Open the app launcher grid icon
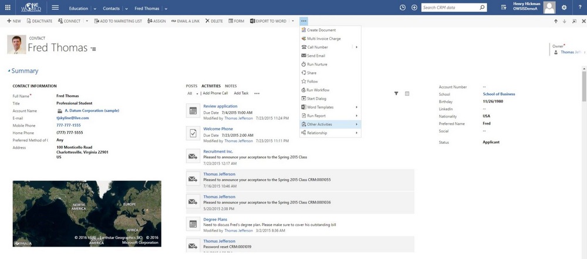 point(8,8)
